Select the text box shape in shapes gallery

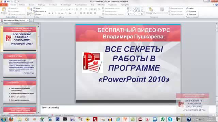tap(128, 8)
